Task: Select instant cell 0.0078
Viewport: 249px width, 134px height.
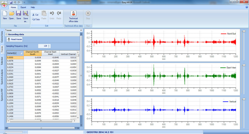Action: tap(15, 61)
